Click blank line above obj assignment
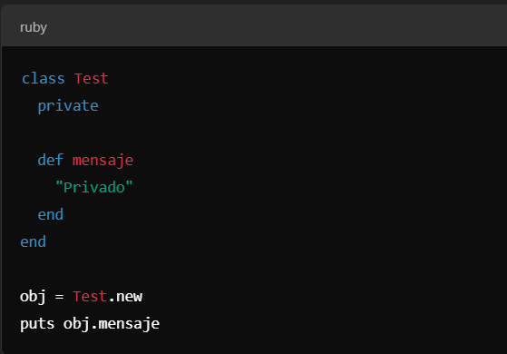The height and width of the screenshot is (354, 507). 254,270
